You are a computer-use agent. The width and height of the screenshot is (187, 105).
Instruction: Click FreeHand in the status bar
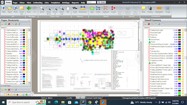89,98
